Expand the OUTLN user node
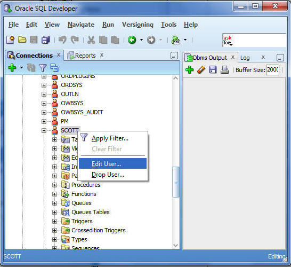This screenshot has width=291, height=267. pos(44,94)
